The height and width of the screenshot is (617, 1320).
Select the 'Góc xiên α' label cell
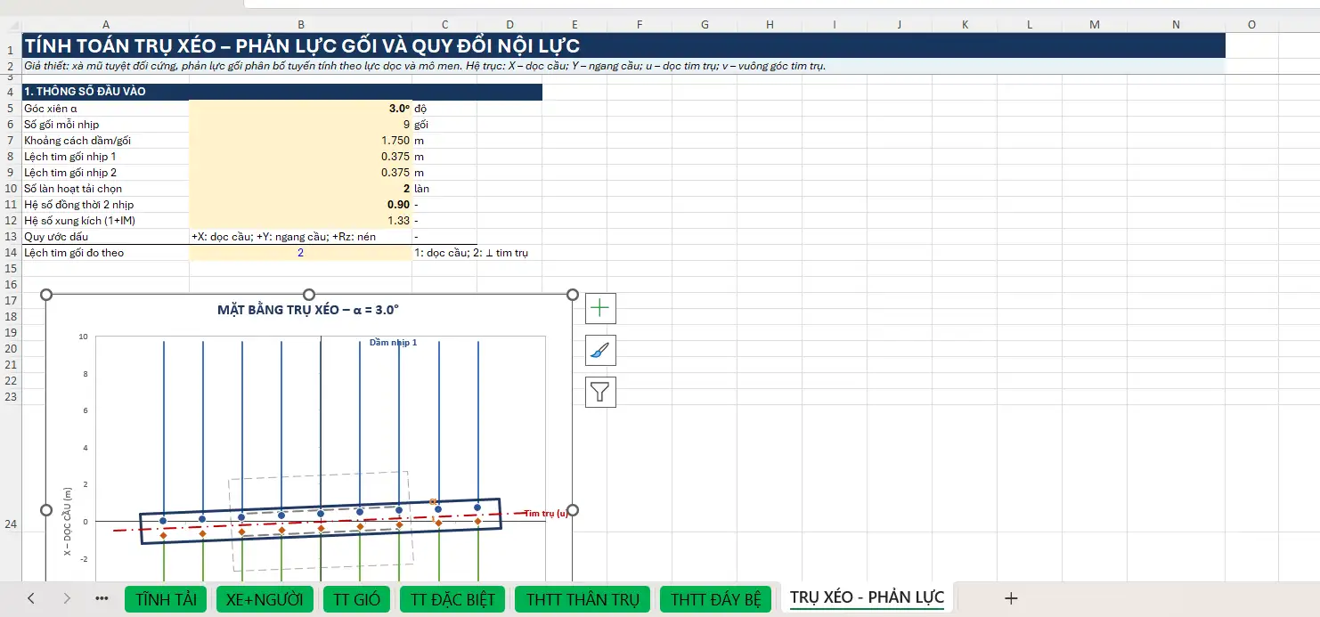(105, 109)
